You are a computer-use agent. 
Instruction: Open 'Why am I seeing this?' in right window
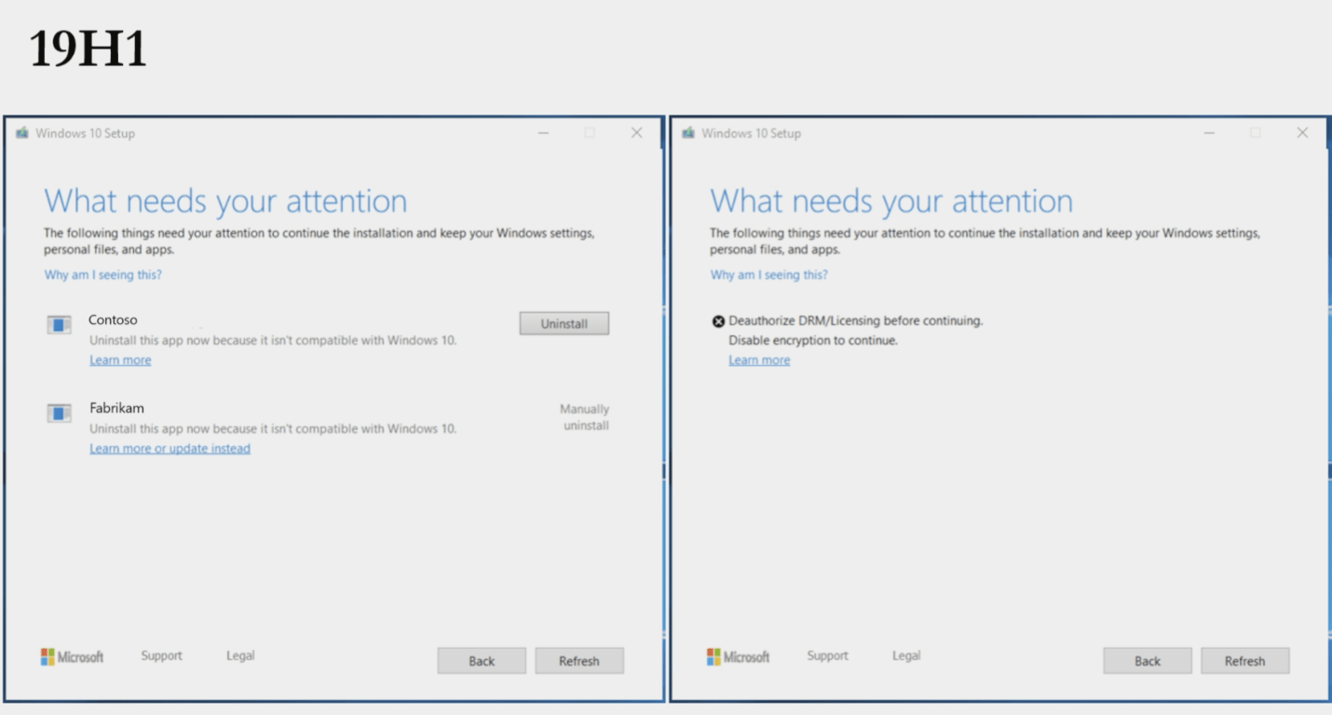pos(768,275)
